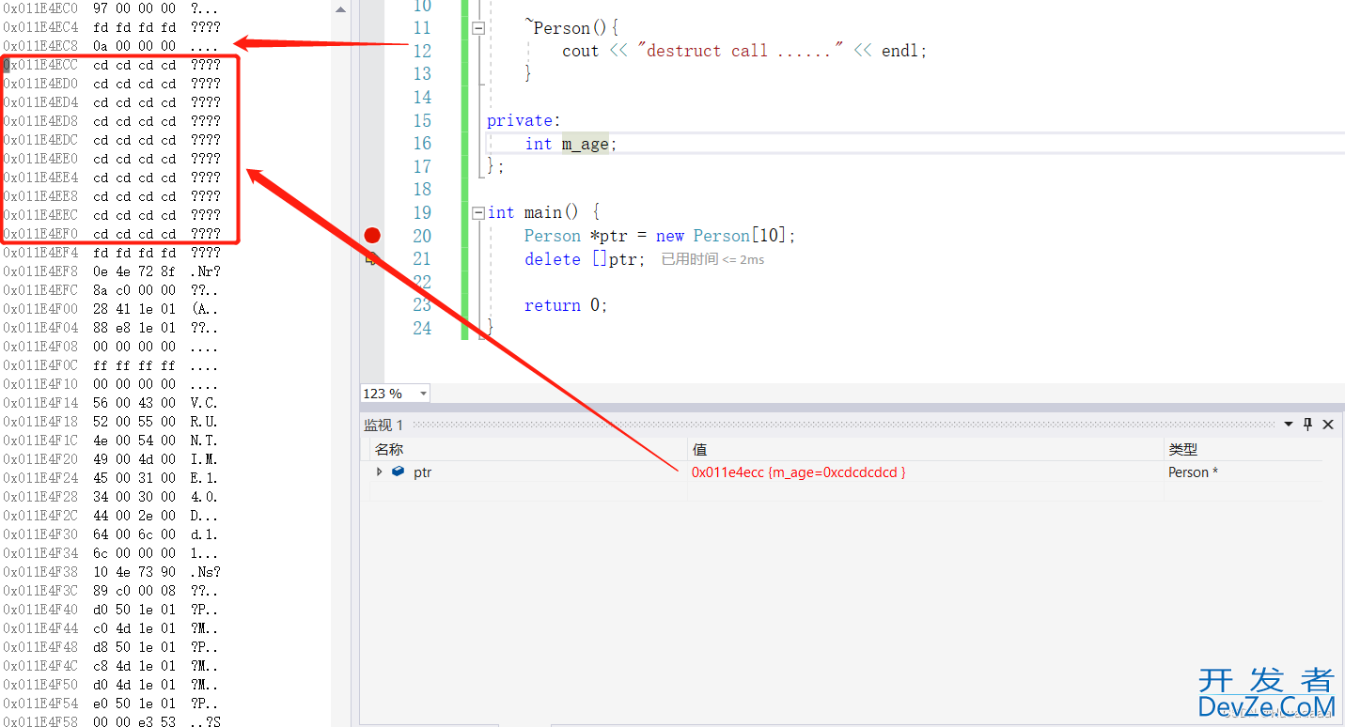The height and width of the screenshot is (727, 1345).
Task: Click memory address 0x011E4EF4
Action: tap(40, 253)
